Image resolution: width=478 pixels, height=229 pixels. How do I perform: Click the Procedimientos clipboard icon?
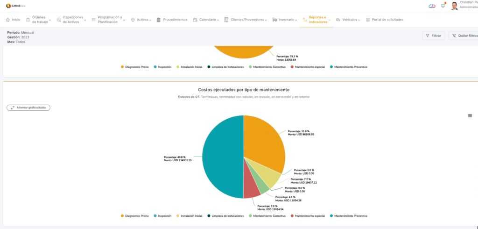tap(159, 20)
